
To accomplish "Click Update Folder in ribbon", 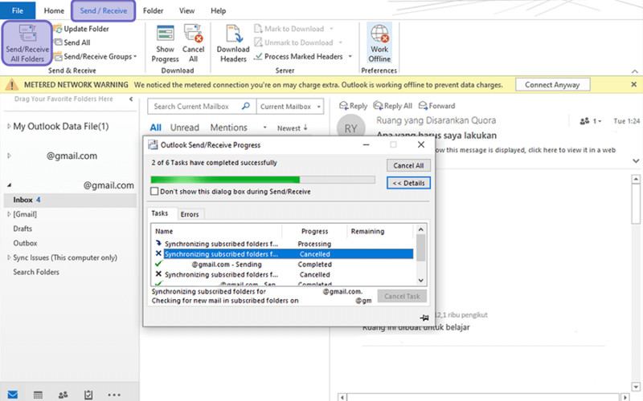I will point(81,29).
